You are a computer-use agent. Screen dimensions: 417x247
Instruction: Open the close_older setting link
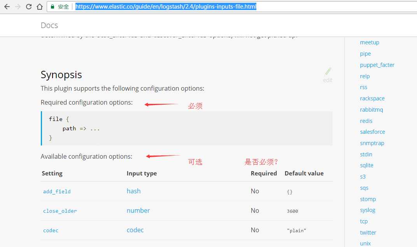(60, 211)
